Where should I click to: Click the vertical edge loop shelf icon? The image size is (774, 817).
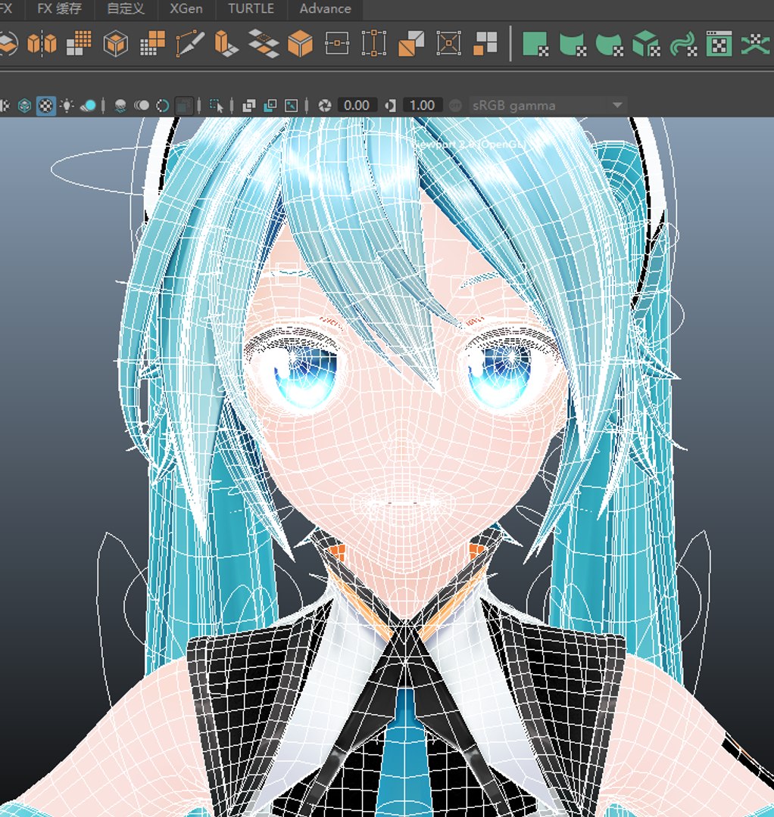click(x=373, y=43)
